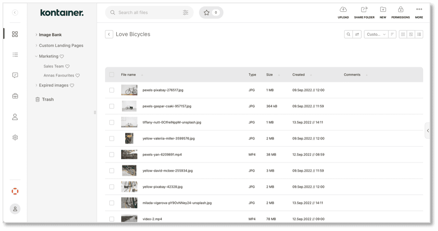This screenshot has width=438, height=231.
Task: Click the lifebuoy support icon in the sidebar
Action: coord(15,191)
